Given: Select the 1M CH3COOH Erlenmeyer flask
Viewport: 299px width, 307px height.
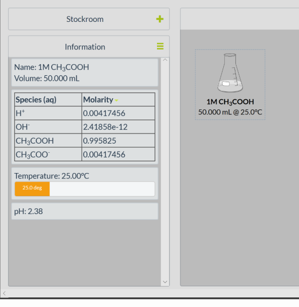Looking at the screenshot, I should pos(230,73).
